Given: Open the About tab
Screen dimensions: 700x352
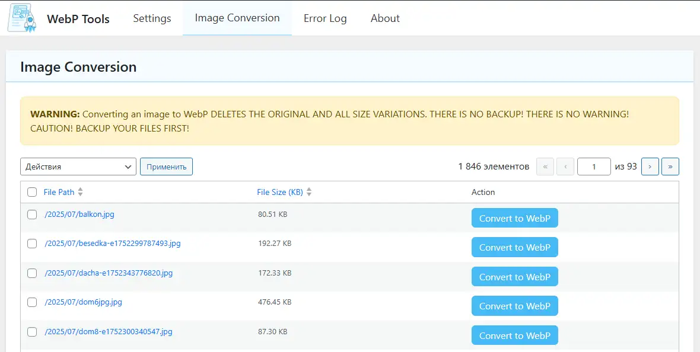Looking at the screenshot, I should (385, 18).
